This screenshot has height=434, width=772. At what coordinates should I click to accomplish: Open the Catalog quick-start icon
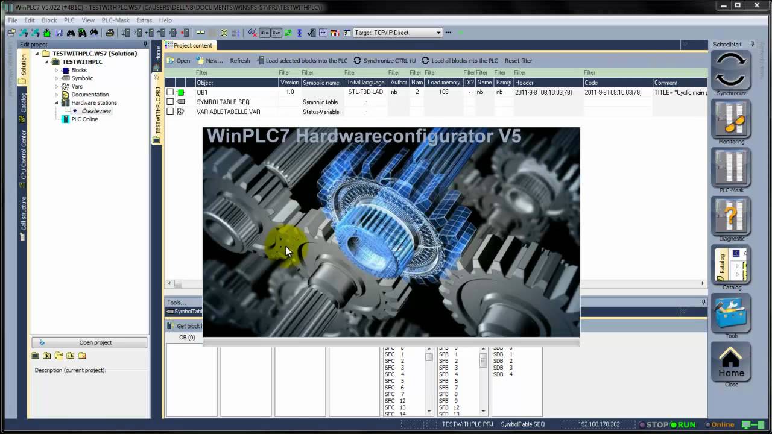[731, 264]
